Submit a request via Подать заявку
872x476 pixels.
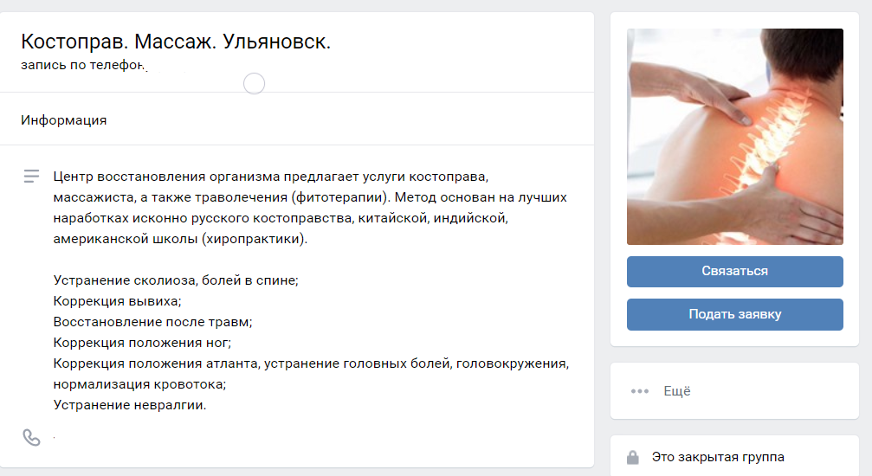(x=734, y=314)
